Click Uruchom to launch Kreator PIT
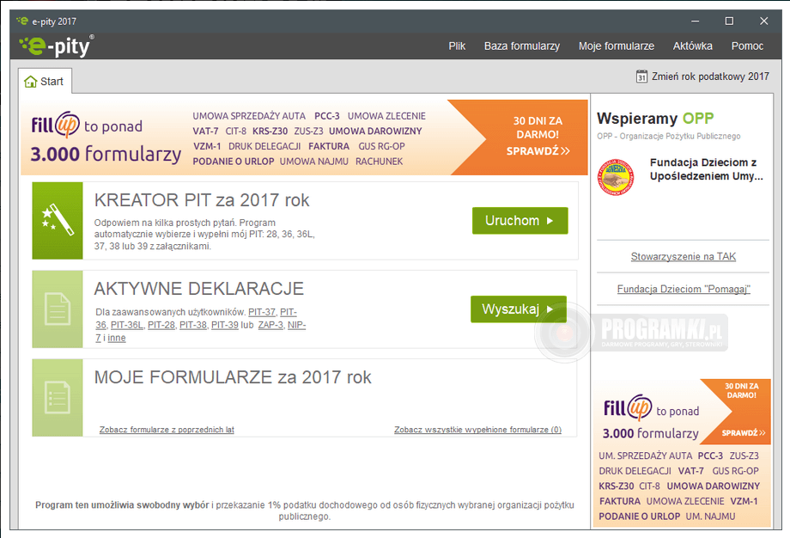Viewport: 790px width, 538px height. (x=520, y=221)
